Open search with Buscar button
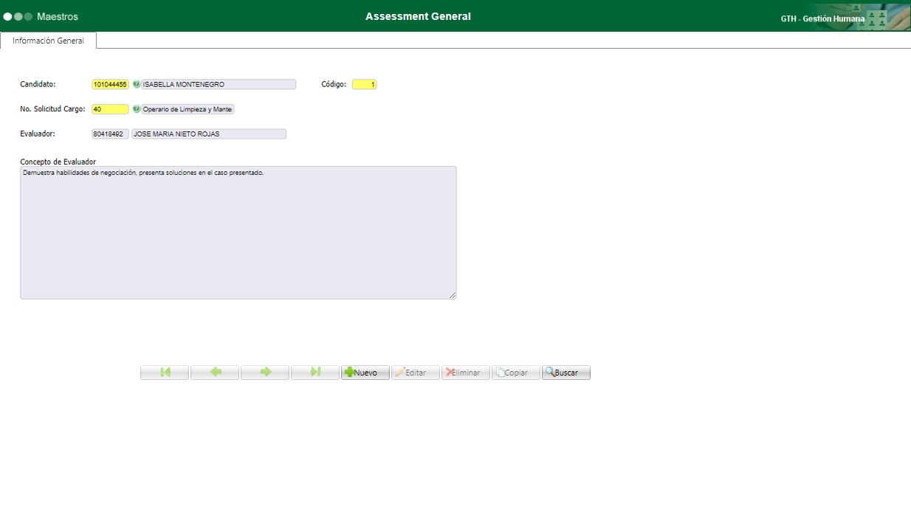 click(566, 373)
